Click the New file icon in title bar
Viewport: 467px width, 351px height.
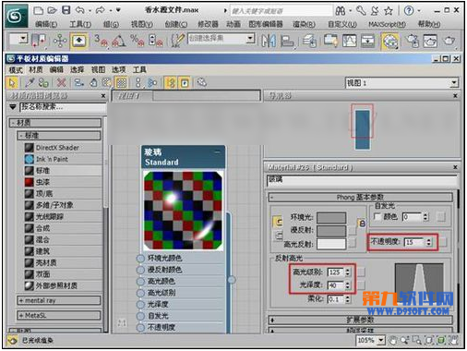[x=38, y=11]
